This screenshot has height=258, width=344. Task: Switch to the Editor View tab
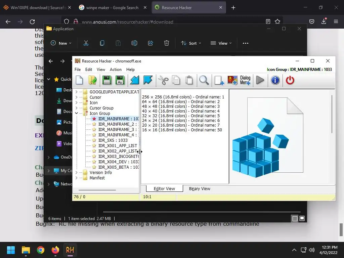click(x=164, y=189)
